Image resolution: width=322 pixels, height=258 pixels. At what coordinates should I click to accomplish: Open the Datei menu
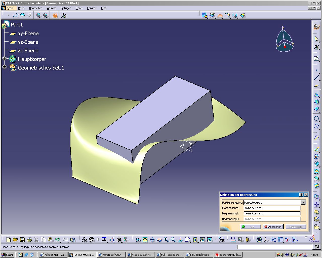pos(21,8)
